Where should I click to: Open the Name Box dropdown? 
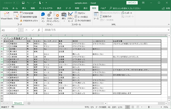pyautogui.click(x=17, y=30)
